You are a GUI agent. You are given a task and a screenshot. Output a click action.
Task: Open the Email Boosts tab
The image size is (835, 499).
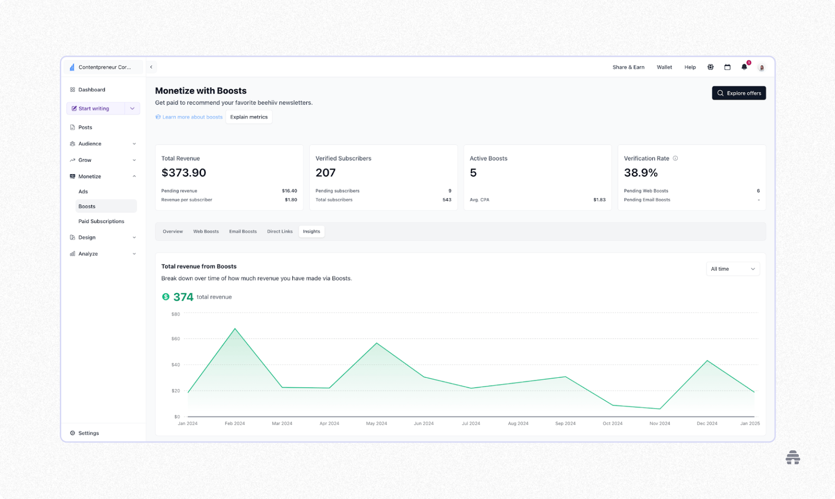tap(243, 231)
